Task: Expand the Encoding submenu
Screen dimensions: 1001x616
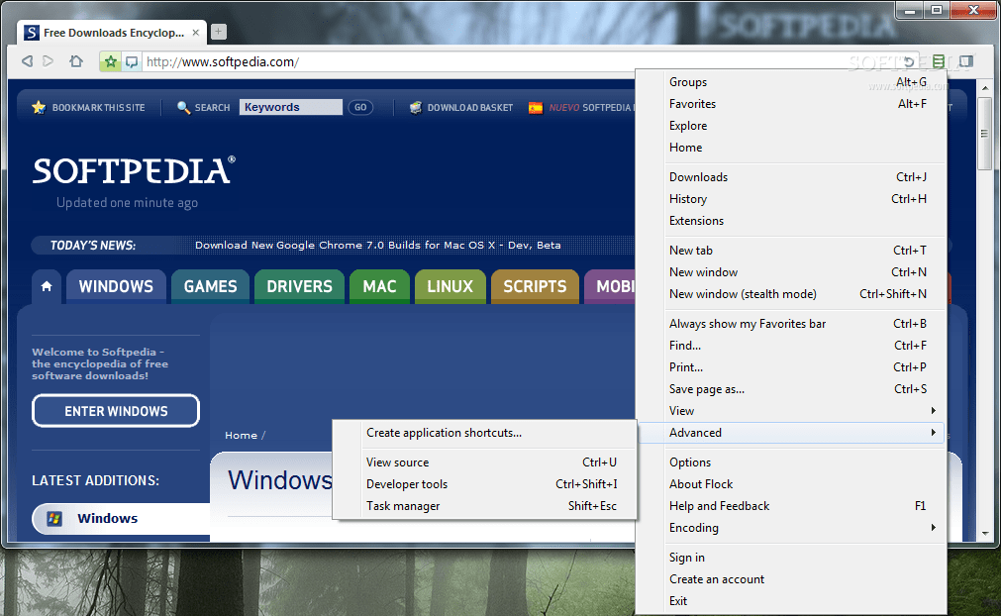Action: (792, 527)
